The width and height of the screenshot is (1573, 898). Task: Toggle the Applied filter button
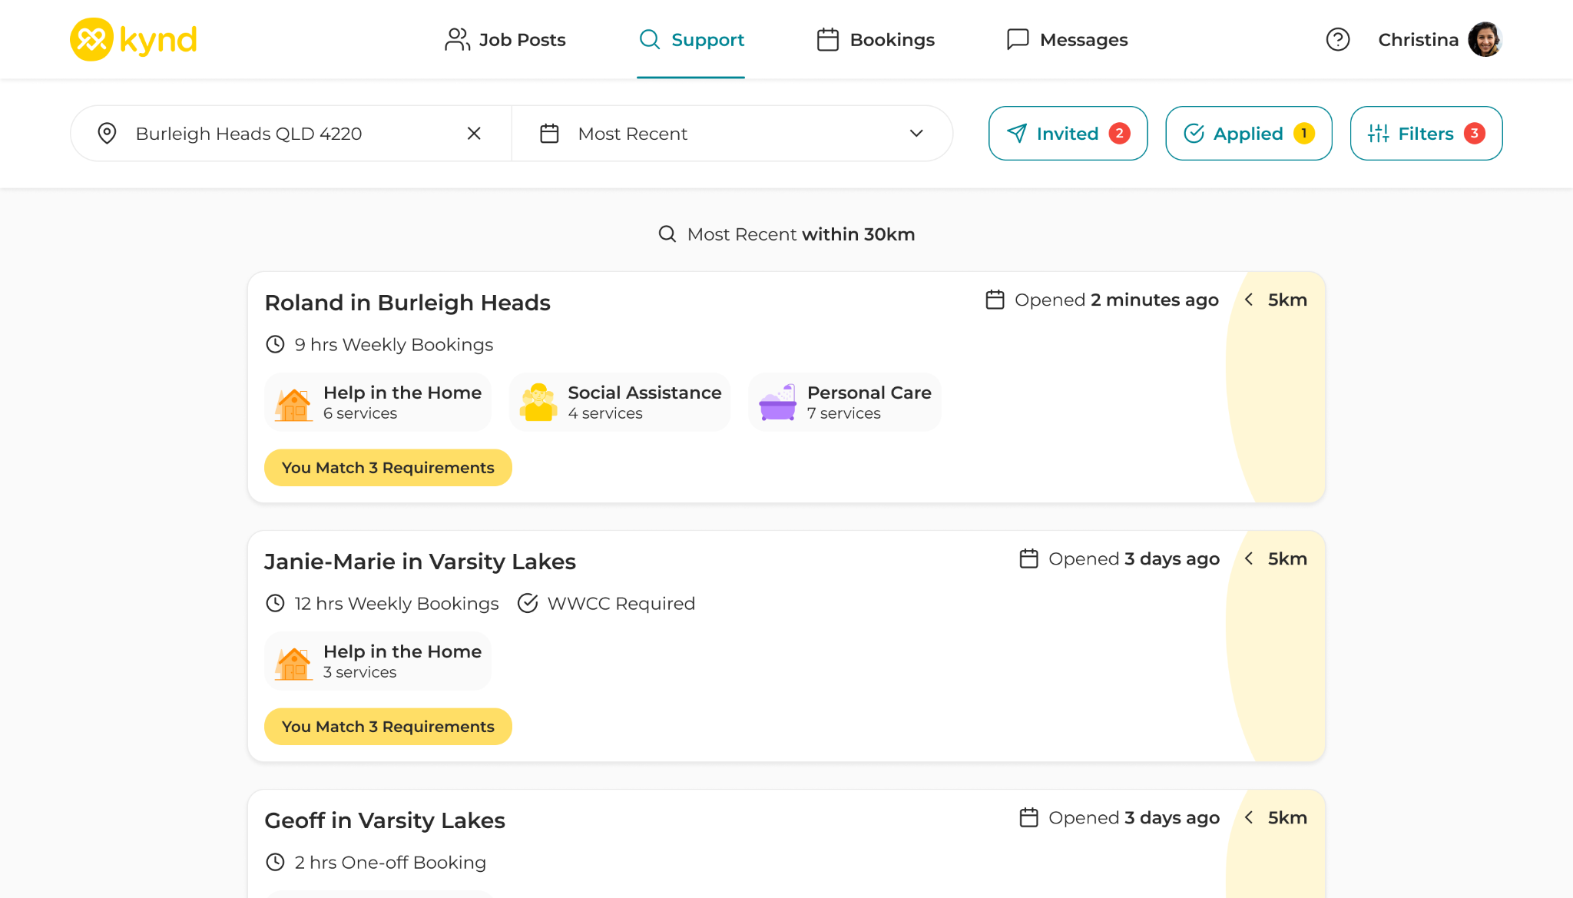tap(1248, 134)
